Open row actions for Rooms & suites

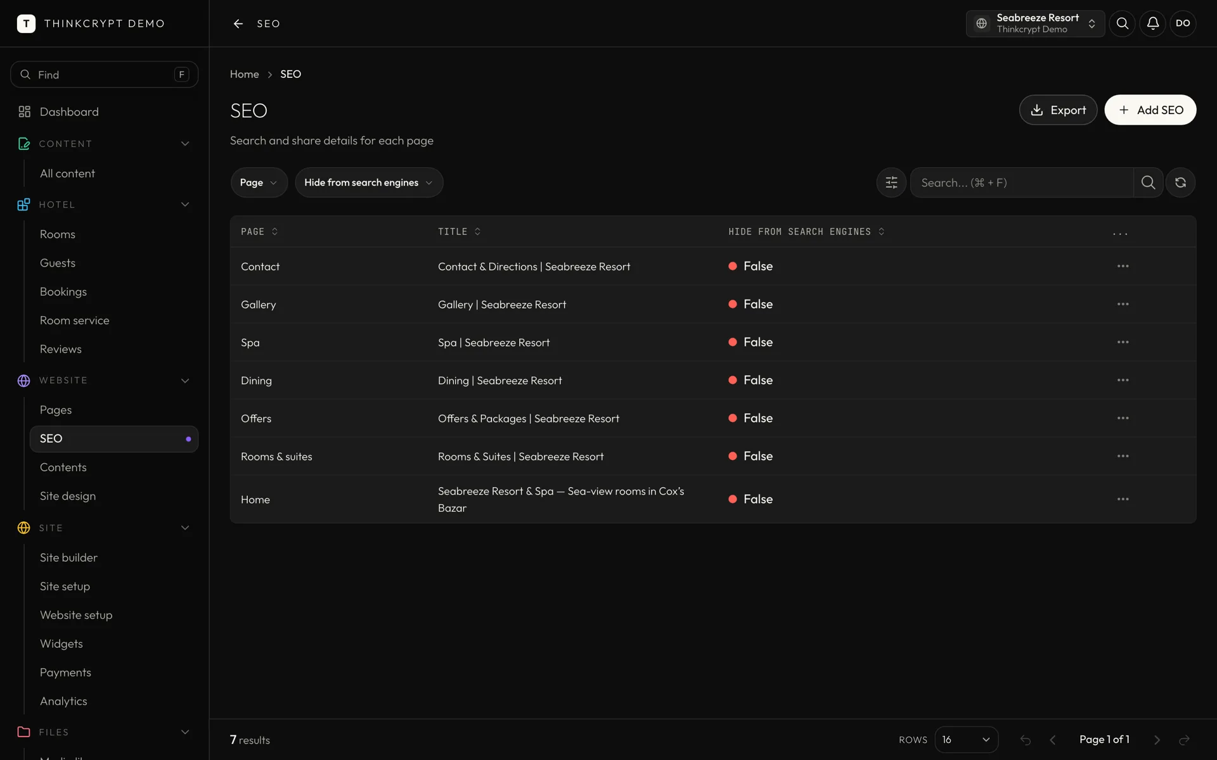1123,456
